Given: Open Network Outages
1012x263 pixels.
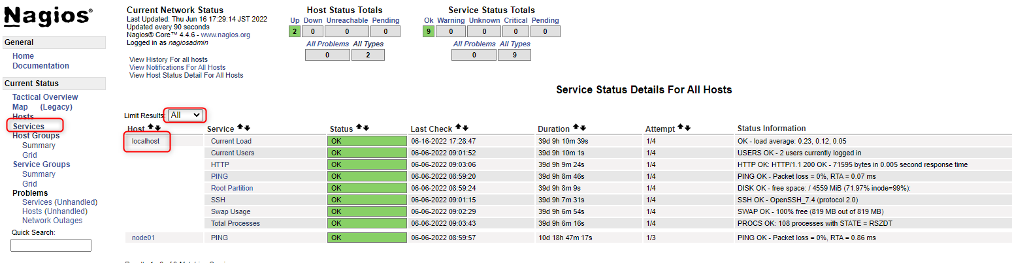Looking at the screenshot, I should (x=52, y=221).
